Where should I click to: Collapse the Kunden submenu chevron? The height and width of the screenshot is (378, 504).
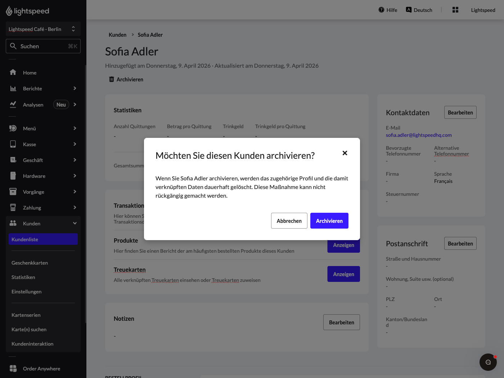click(75, 223)
